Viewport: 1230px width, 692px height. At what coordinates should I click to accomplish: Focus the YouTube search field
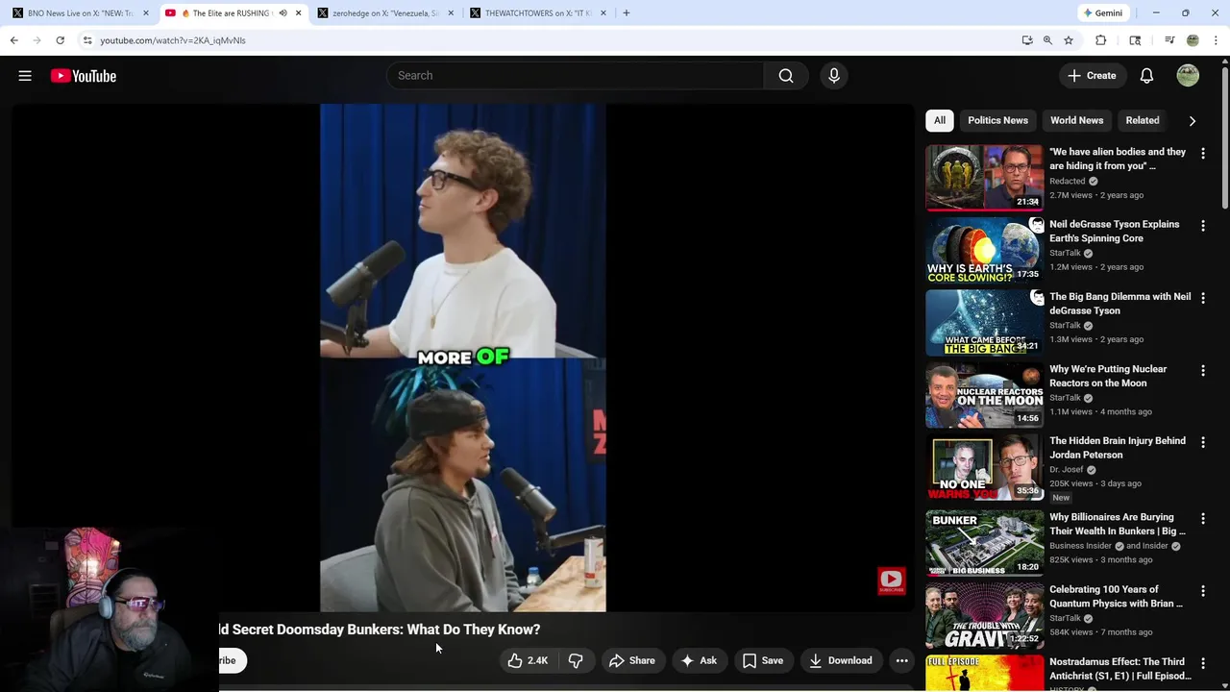[x=575, y=76]
